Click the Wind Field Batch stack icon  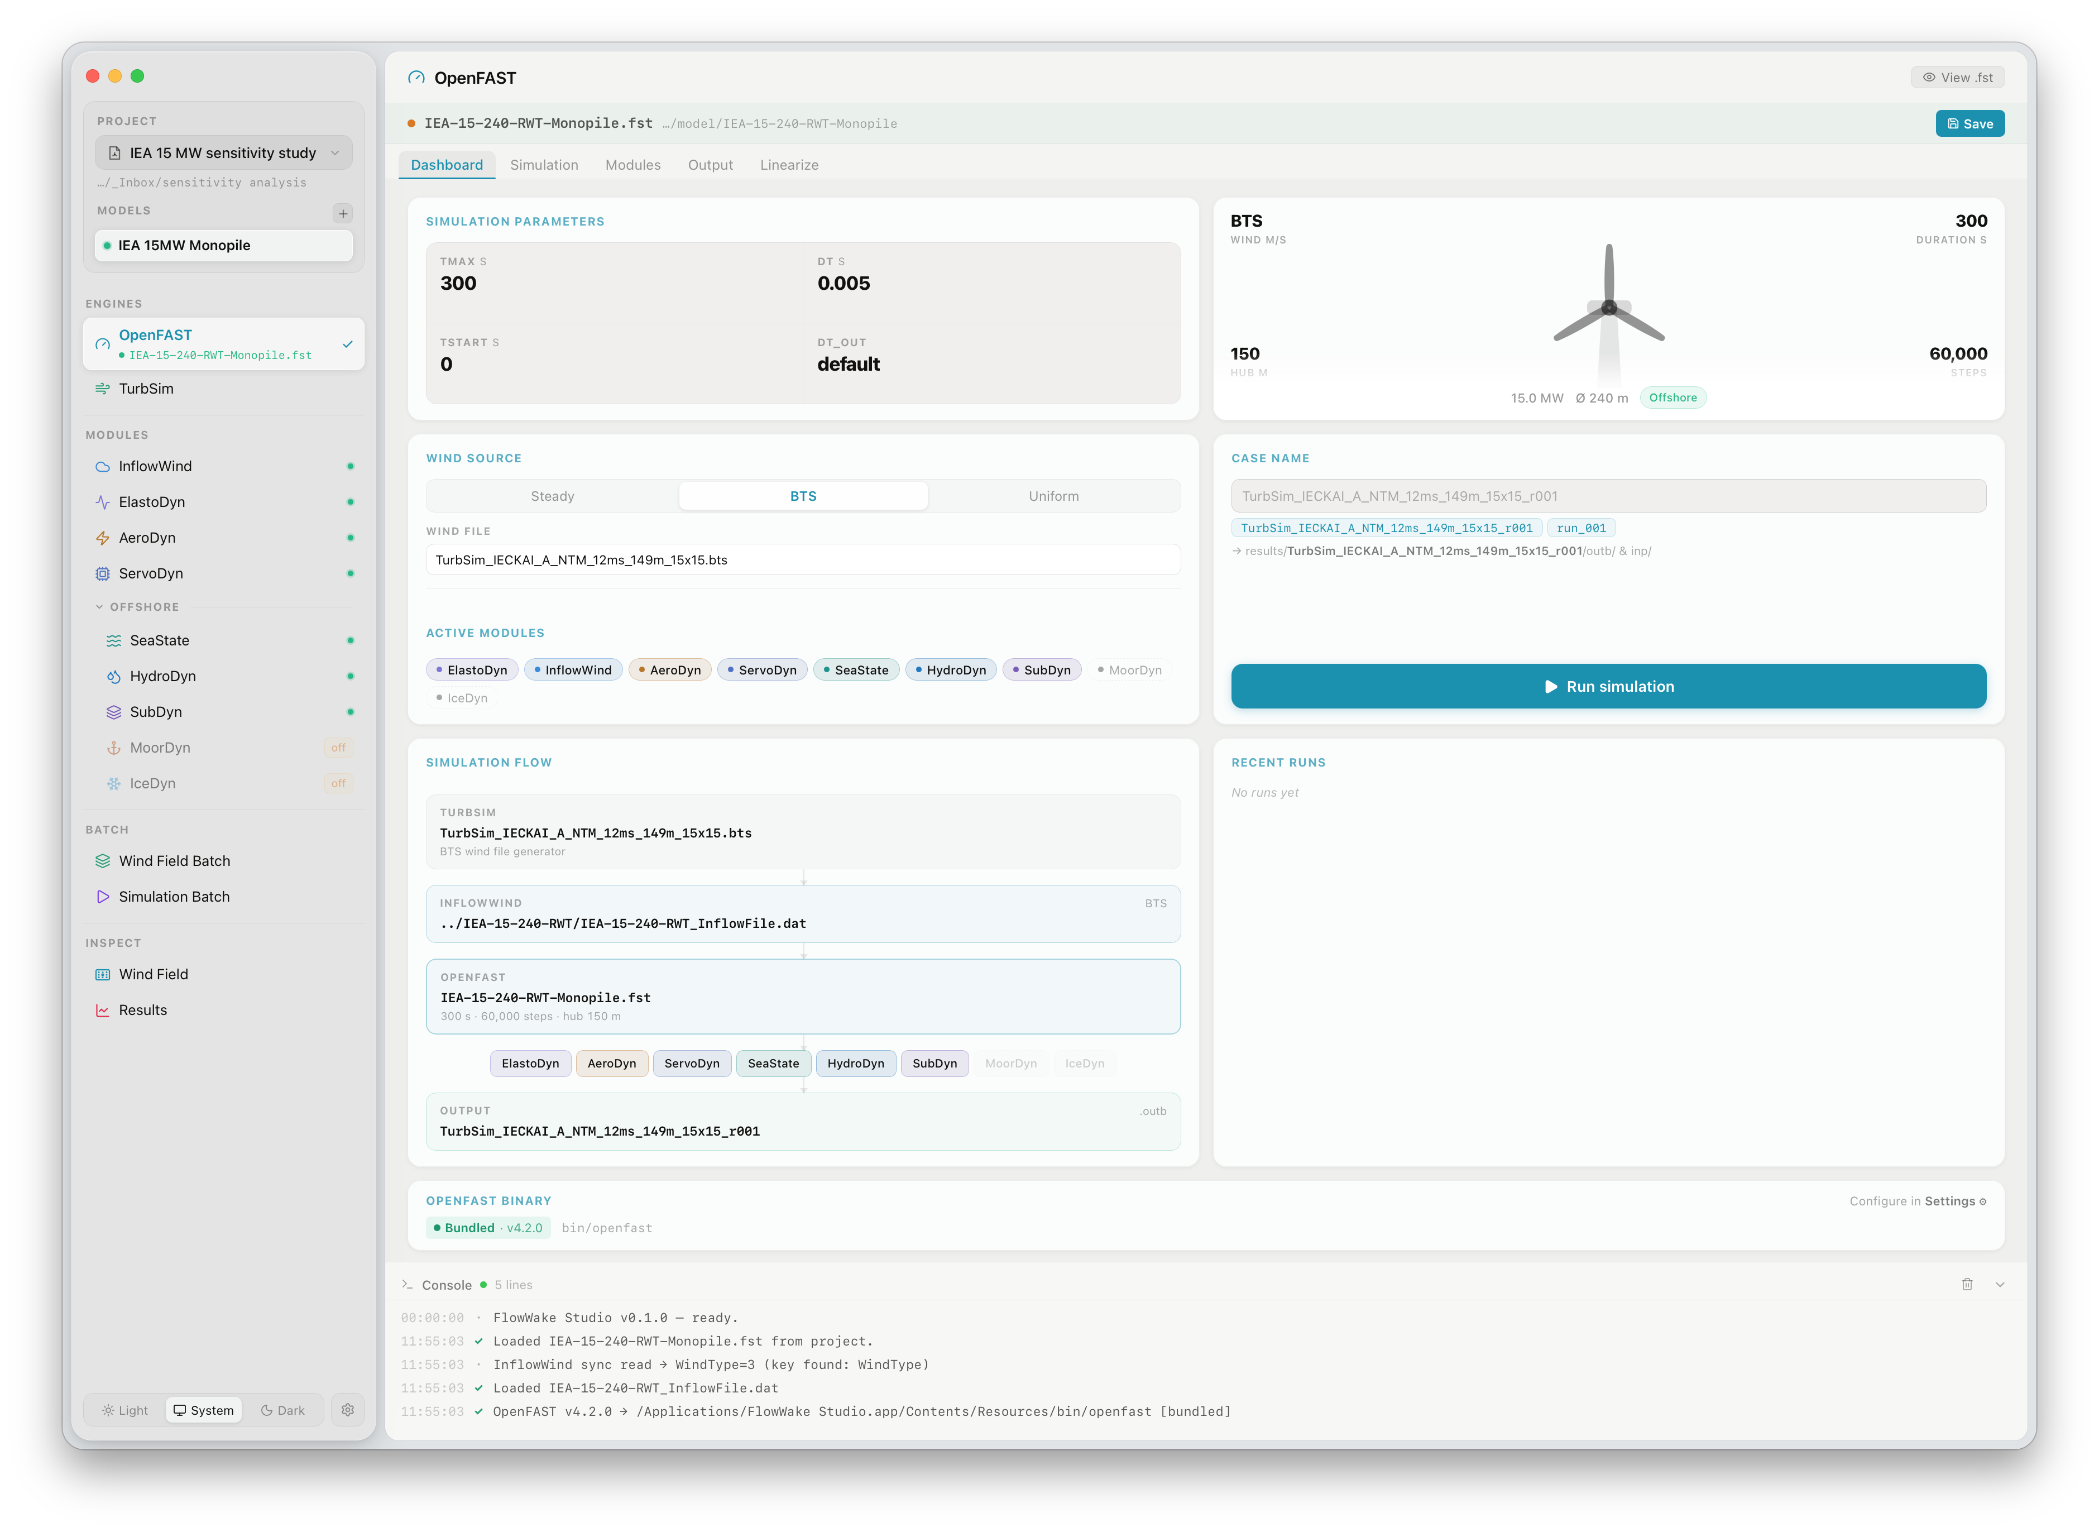pyautogui.click(x=103, y=860)
